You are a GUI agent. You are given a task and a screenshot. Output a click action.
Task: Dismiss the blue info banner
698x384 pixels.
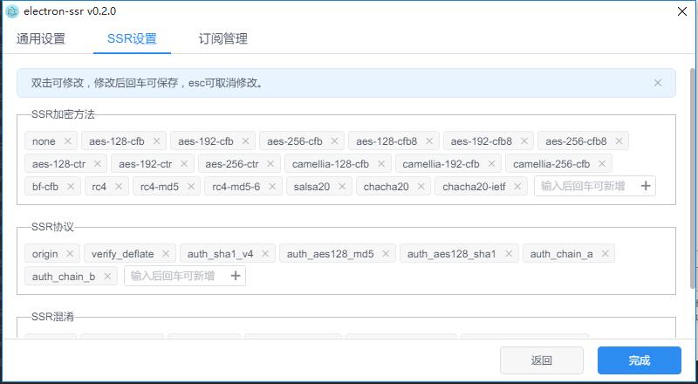tap(658, 83)
